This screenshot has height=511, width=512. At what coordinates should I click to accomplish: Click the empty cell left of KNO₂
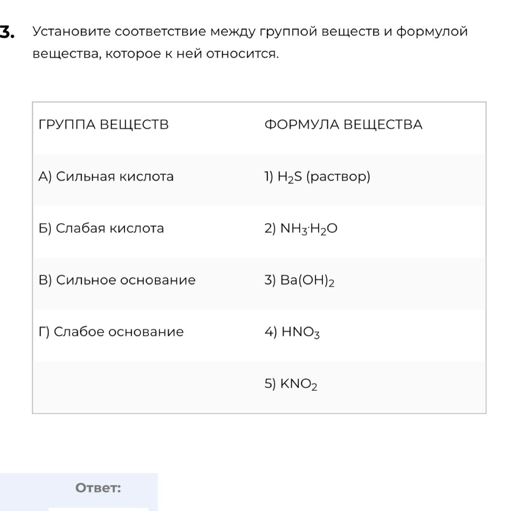145,387
